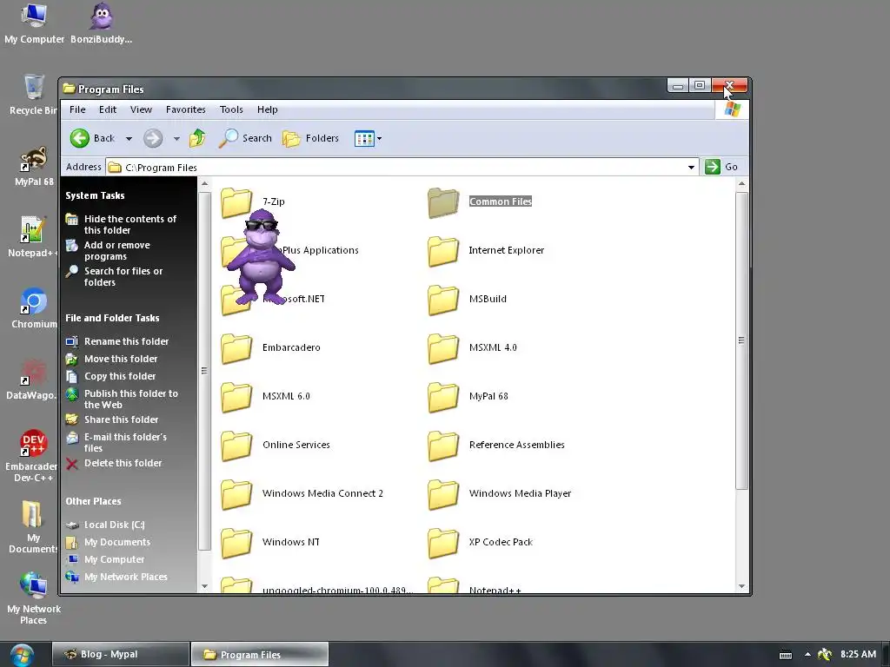
Task: Click the green Back arrow button
Action: [x=80, y=138]
